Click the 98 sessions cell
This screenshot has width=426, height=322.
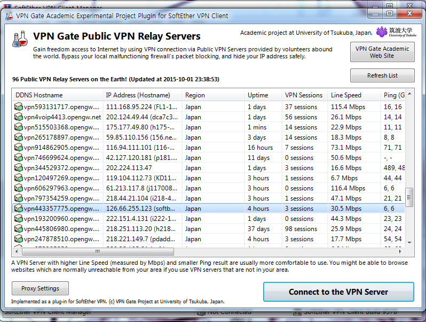pos(301,228)
